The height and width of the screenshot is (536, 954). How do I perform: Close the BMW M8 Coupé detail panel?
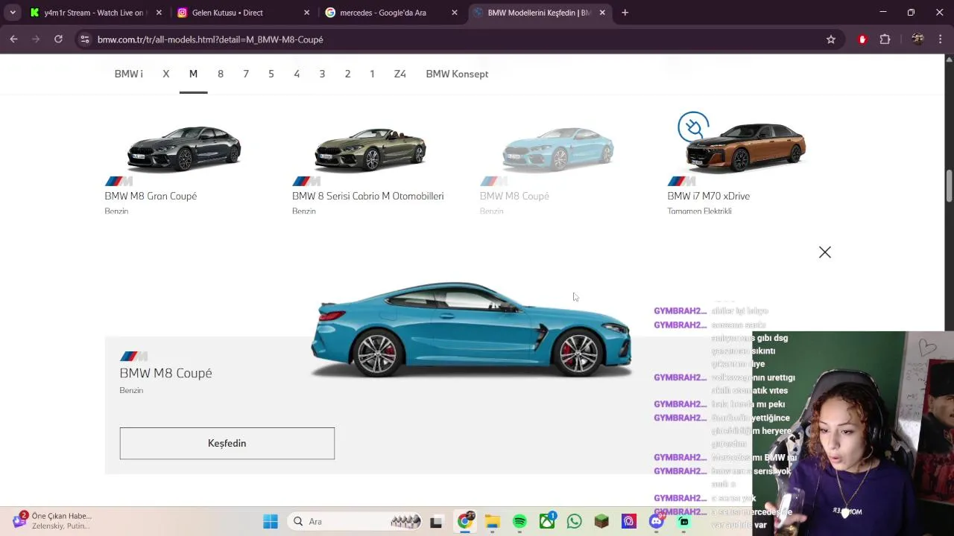(x=824, y=252)
